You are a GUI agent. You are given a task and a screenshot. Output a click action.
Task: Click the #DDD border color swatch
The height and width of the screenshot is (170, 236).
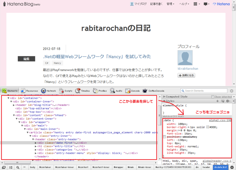(208, 127)
